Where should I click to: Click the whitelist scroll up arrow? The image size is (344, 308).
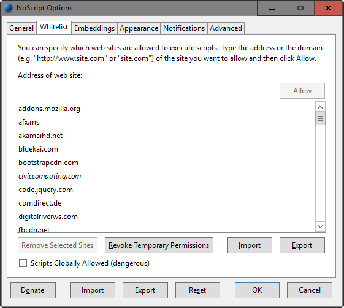pos(320,107)
